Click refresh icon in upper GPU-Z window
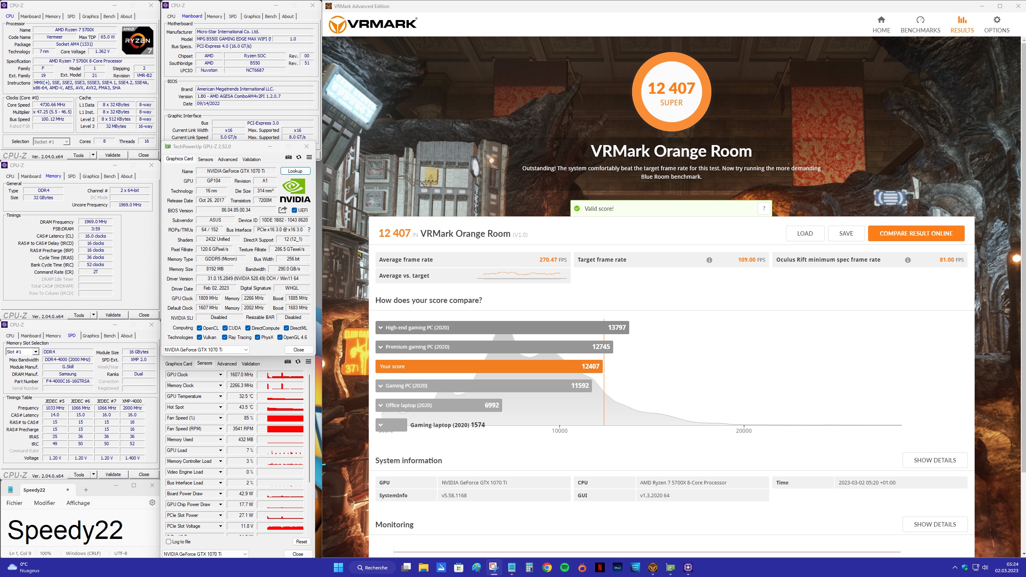The width and height of the screenshot is (1026, 577). (x=299, y=157)
